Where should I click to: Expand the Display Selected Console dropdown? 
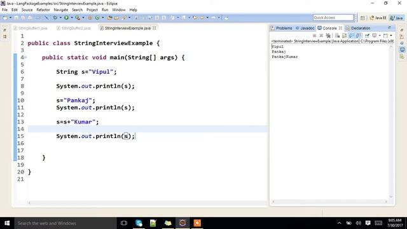[380, 36]
